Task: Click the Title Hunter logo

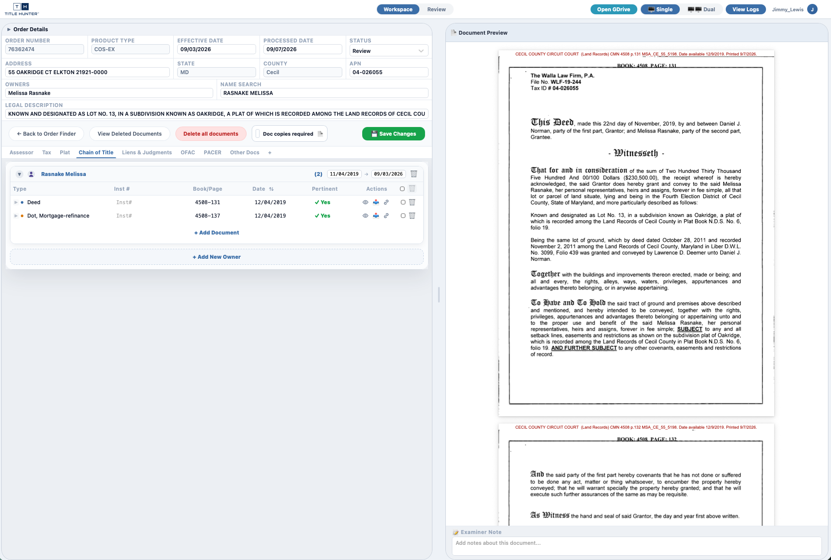Action: tap(21, 9)
